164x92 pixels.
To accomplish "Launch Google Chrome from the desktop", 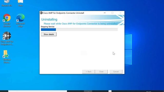I will click(7, 20).
